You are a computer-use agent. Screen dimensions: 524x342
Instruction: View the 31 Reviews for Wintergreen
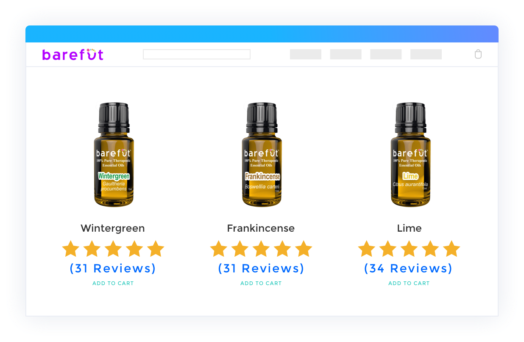tap(113, 269)
